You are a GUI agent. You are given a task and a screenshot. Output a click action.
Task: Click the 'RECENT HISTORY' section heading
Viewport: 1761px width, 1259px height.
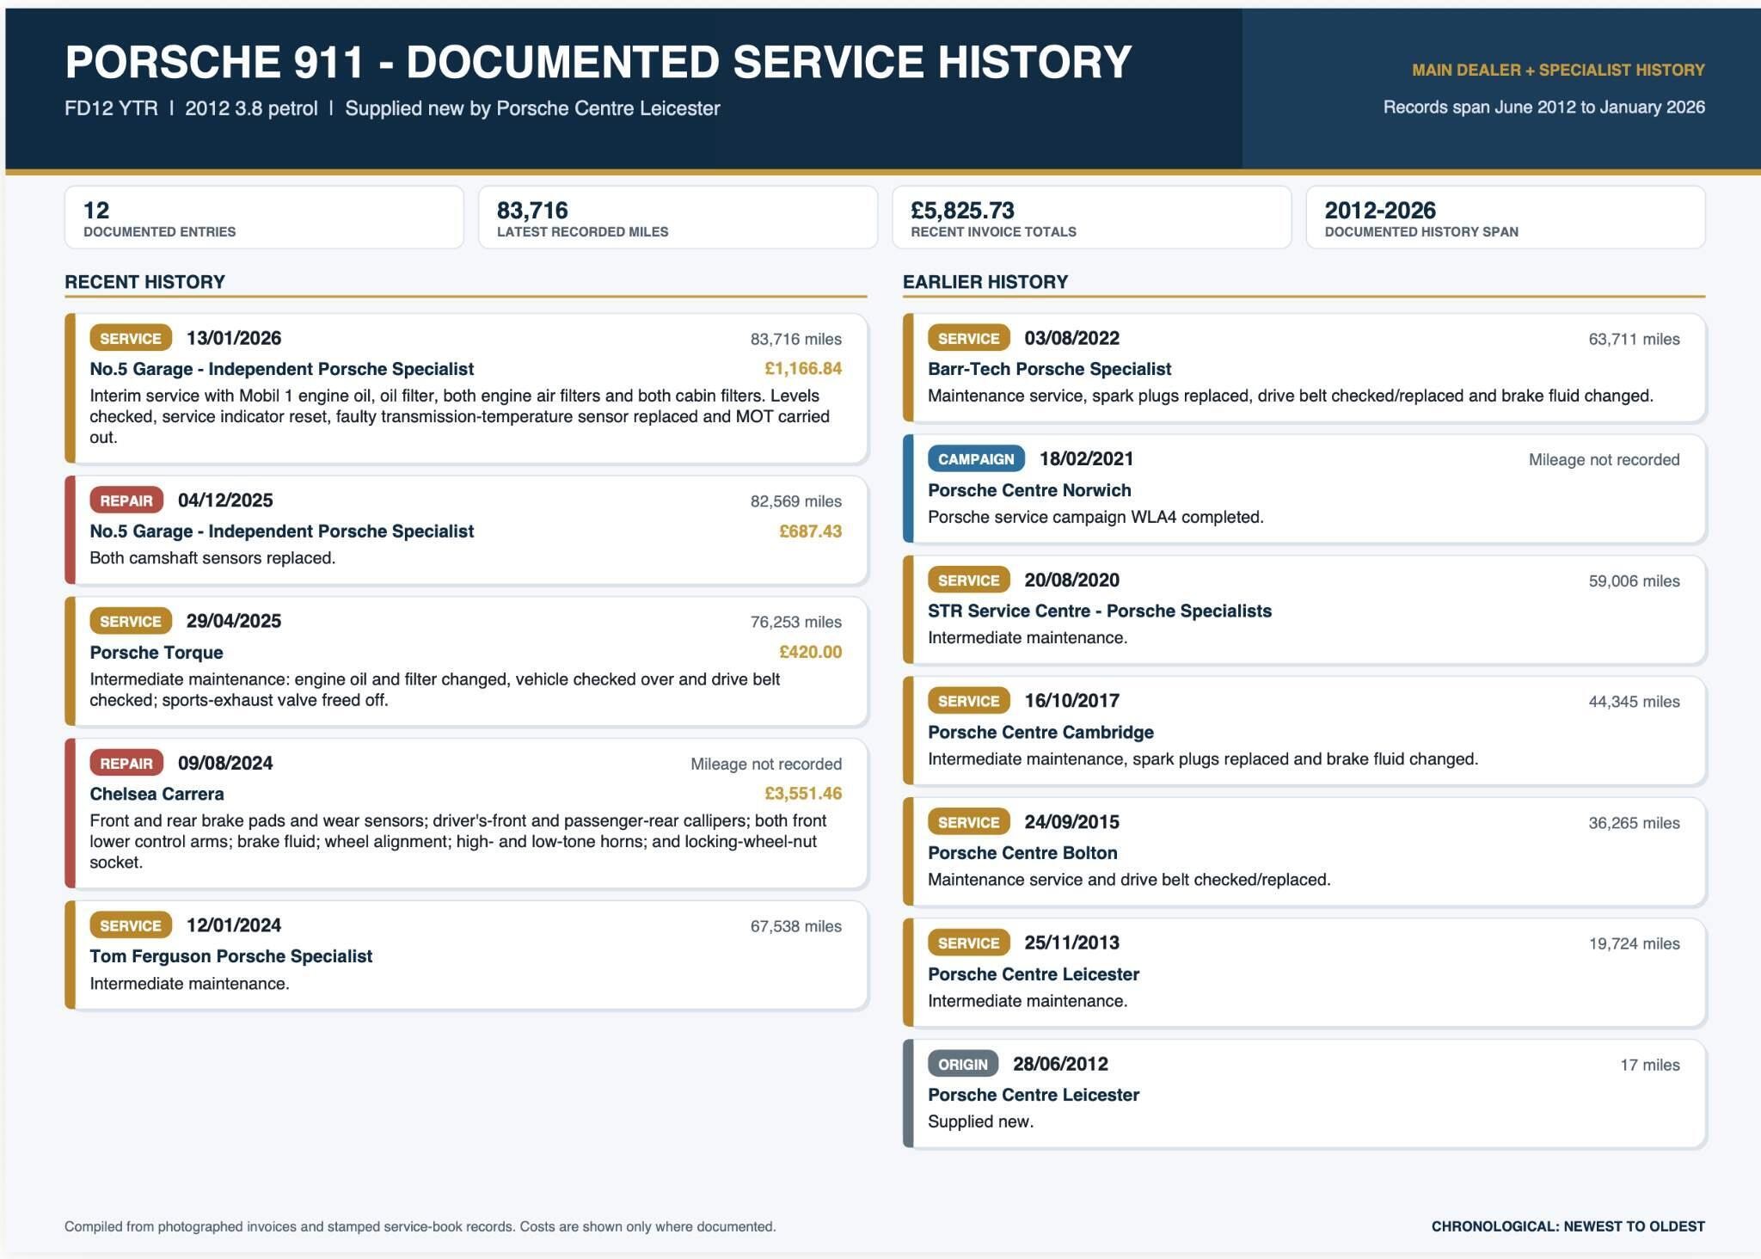tap(144, 282)
